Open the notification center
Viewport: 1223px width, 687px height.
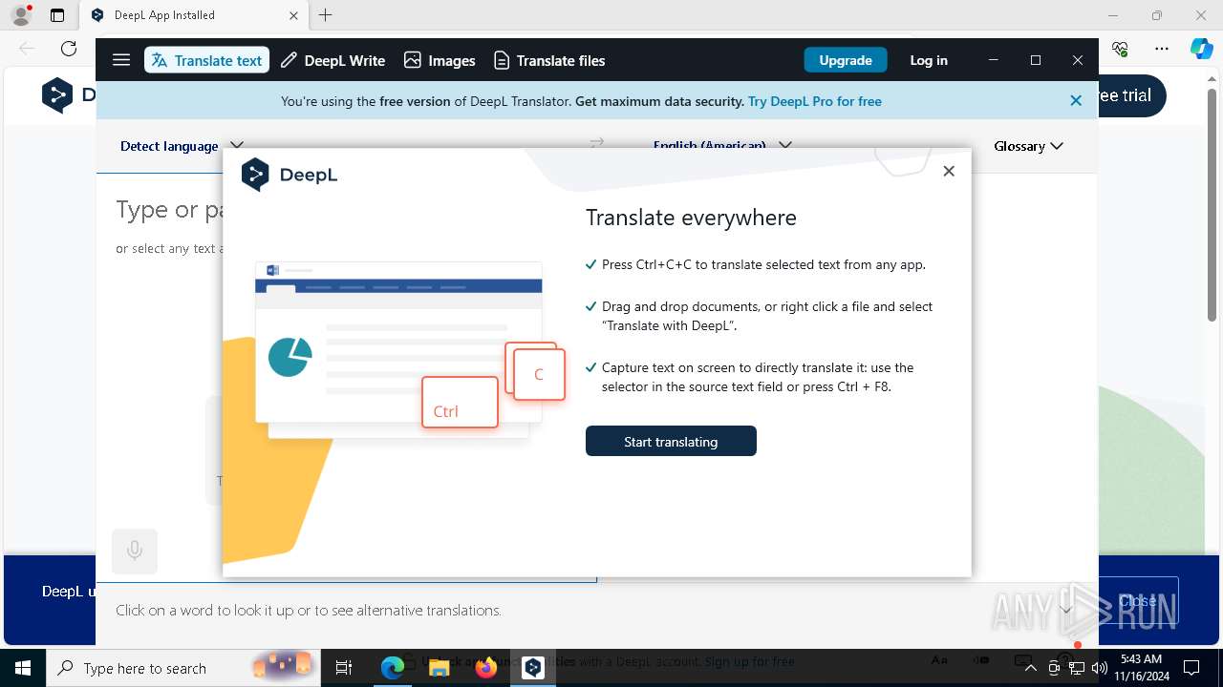(x=1191, y=668)
